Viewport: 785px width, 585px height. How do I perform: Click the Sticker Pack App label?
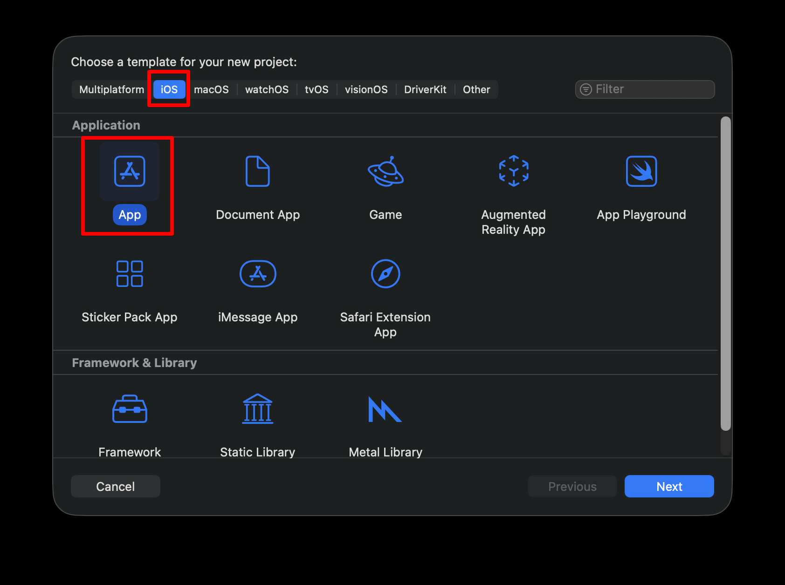tap(130, 317)
